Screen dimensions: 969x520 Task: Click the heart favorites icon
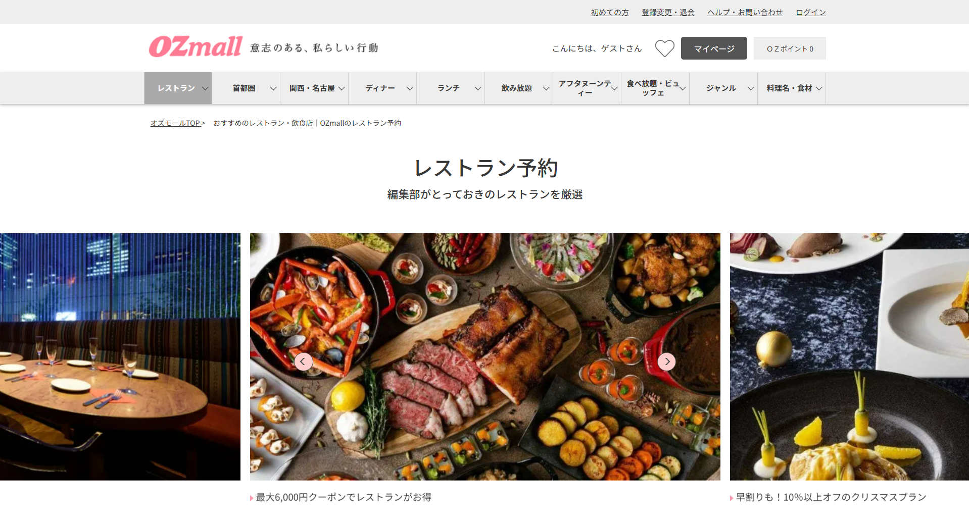(664, 48)
